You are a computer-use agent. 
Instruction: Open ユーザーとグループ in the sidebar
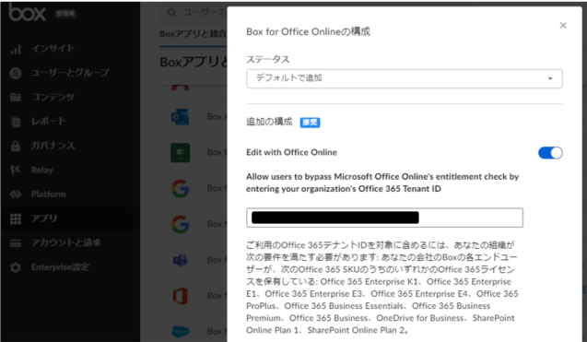70,72
